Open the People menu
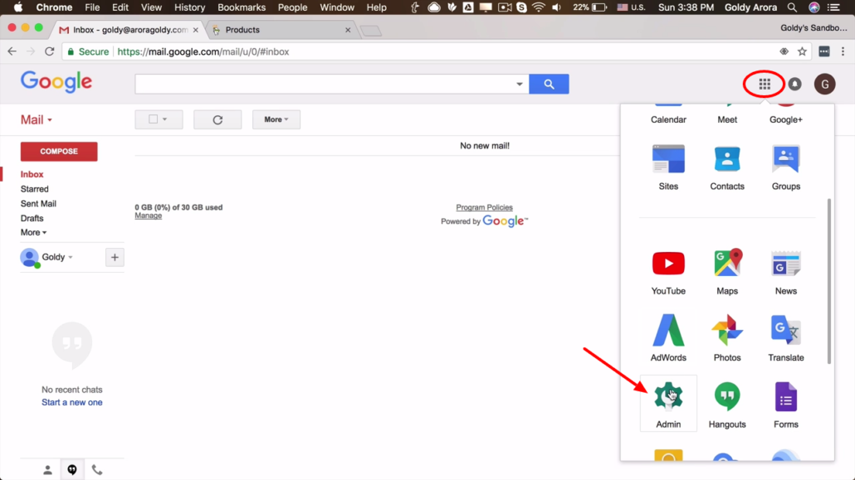 [x=292, y=7]
